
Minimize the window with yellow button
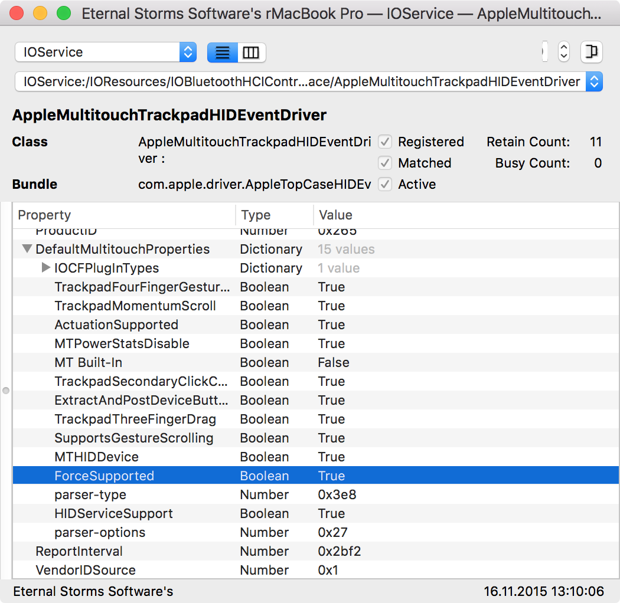click(40, 13)
